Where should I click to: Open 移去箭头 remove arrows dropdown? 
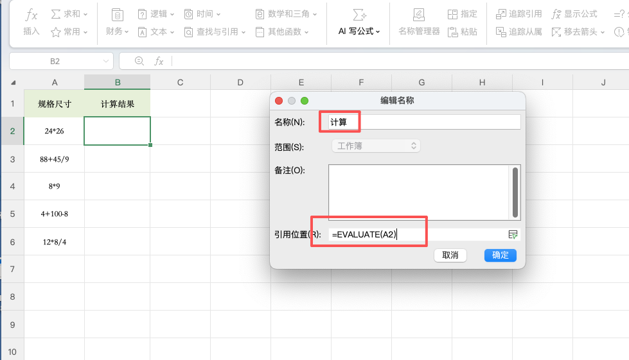[578, 31]
